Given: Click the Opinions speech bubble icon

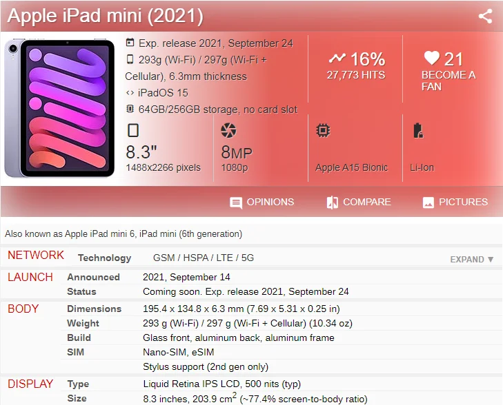Looking at the screenshot, I should (x=236, y=202).
